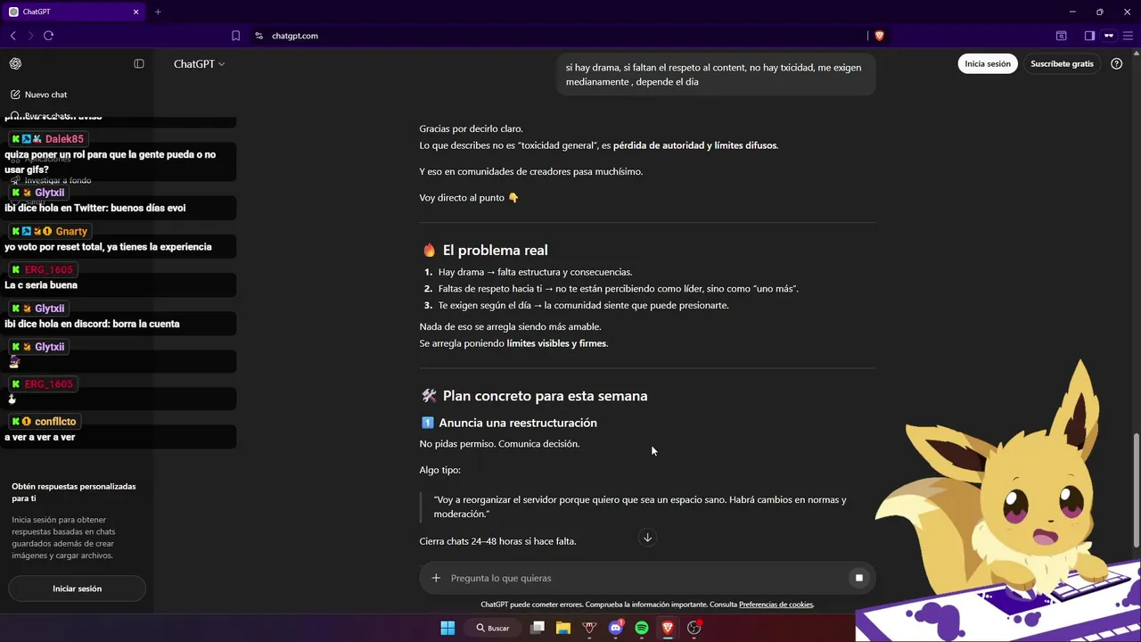The height and width of the screenshot is (642, 1141).
Task: Open the help question mark icon
Action: click(x=1116, y=64)
